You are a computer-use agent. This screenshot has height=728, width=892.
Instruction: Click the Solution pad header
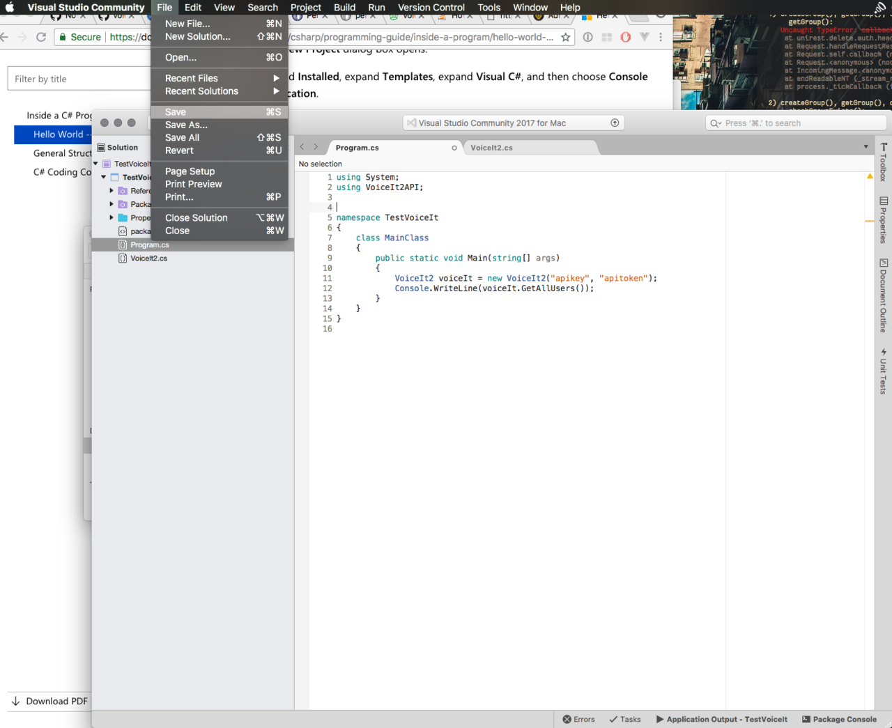(x=118, y=148)
